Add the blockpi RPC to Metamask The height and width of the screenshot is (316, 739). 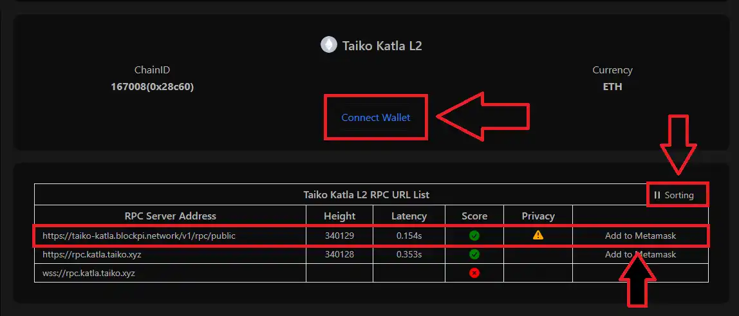pyautogui.click(x=641, y=236)
